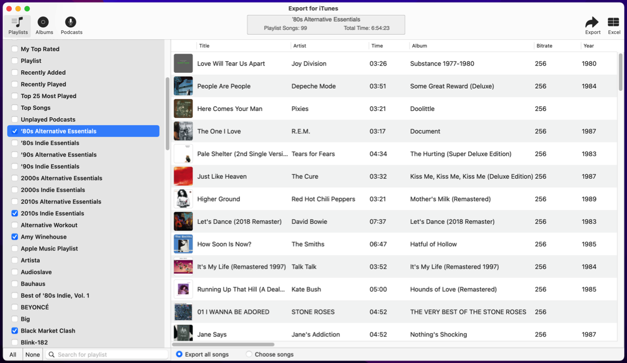Image resolution: width=627 pixels, height=363 pixels.
Task: Select the Alternative Workout playlist name
Action: coord(49,225)
